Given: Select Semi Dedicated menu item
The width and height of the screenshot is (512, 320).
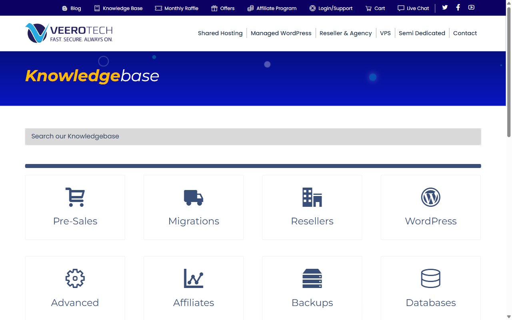Looking at the screenshot, I should [422, 33].
